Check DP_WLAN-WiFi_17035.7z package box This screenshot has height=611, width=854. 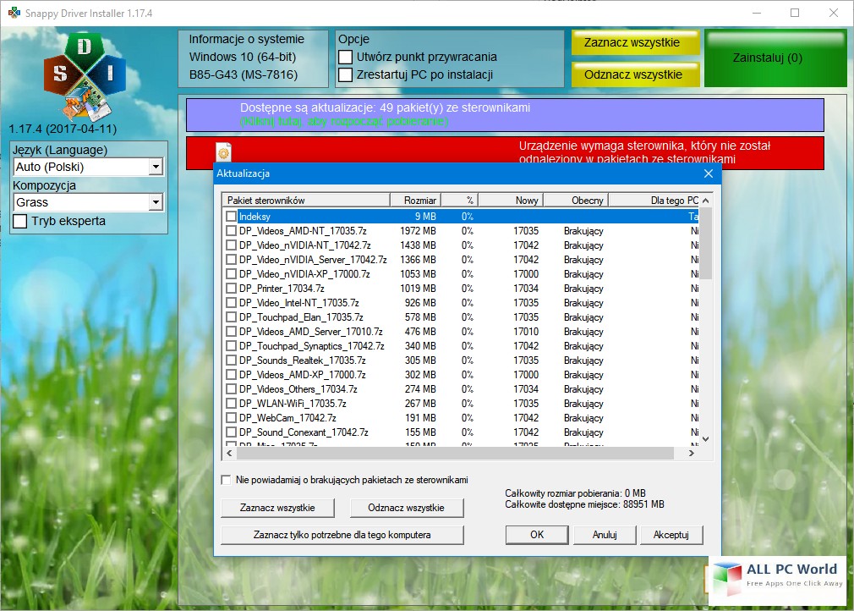(x=231, y=404)
